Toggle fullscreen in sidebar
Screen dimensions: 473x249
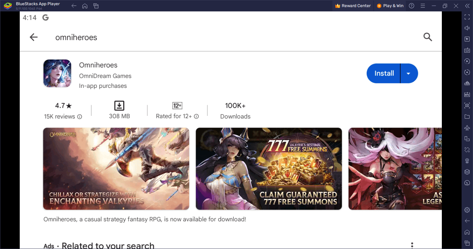pos(467,17)
